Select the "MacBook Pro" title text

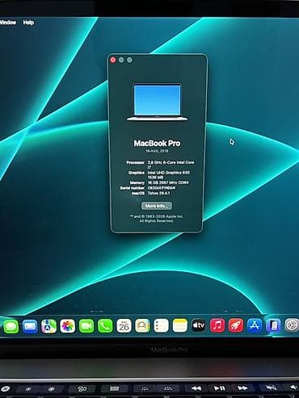click(157, 144)
